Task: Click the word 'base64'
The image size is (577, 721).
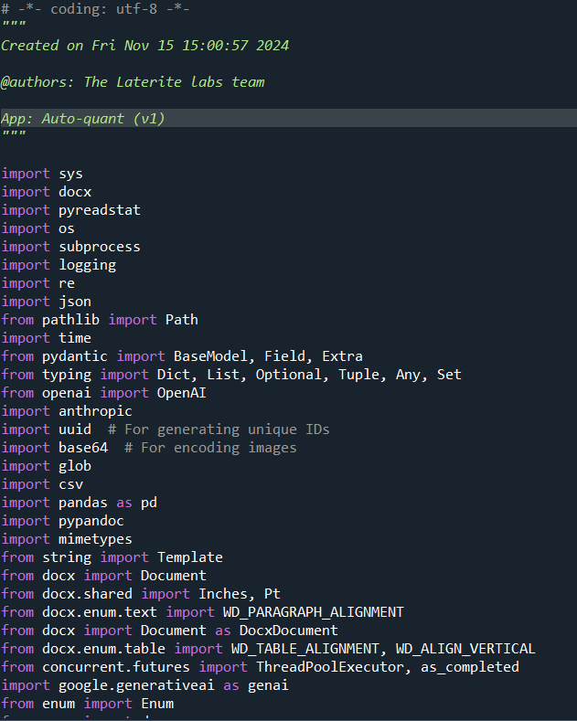Action: coord(83,448)
